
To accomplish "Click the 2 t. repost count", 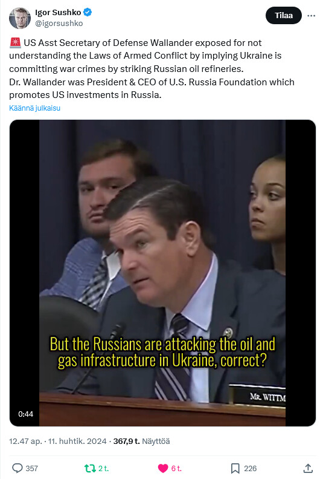I will tap(104, 468).
